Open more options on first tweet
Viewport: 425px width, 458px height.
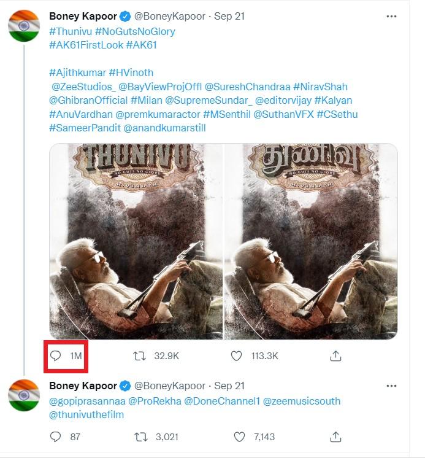click(x=391, y=17)
